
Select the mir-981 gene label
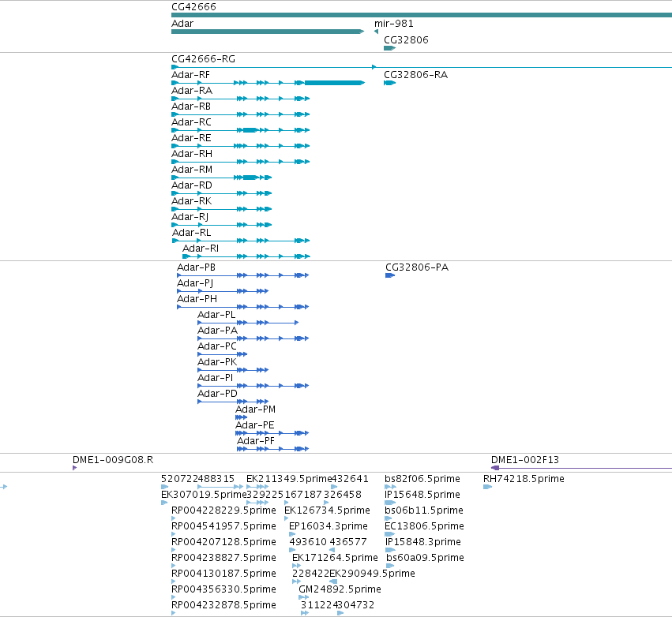click(394, 24)
